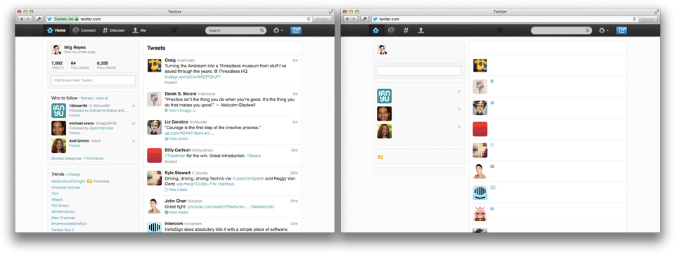Dismiss the Avdi Grimm suggestion
This screenshot has width=675, height=254.
click(134, 141)
